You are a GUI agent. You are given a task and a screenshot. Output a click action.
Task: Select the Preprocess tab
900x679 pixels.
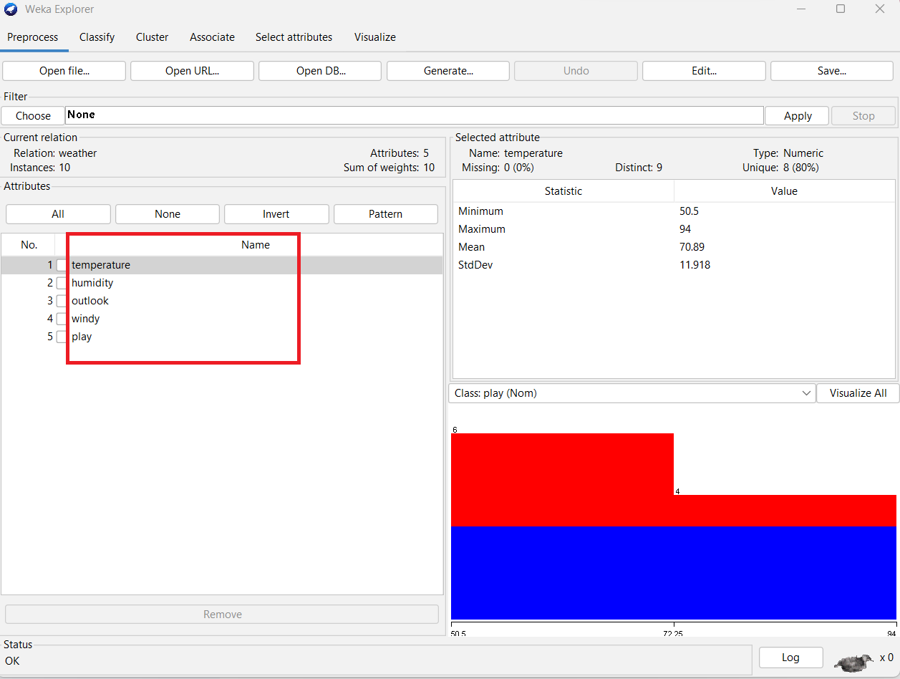tap(33, 37)
